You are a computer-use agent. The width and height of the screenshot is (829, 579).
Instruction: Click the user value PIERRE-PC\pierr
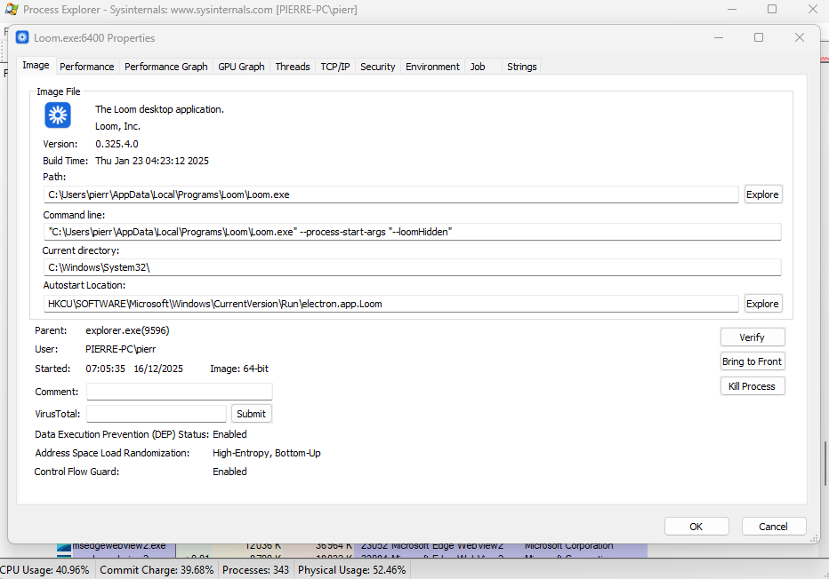(x=121, y=349)
